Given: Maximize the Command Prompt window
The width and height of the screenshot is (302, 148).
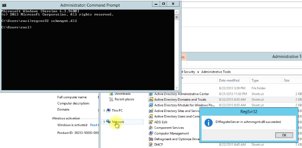Looking at the screenshot, I should click(x=163, y=4).
